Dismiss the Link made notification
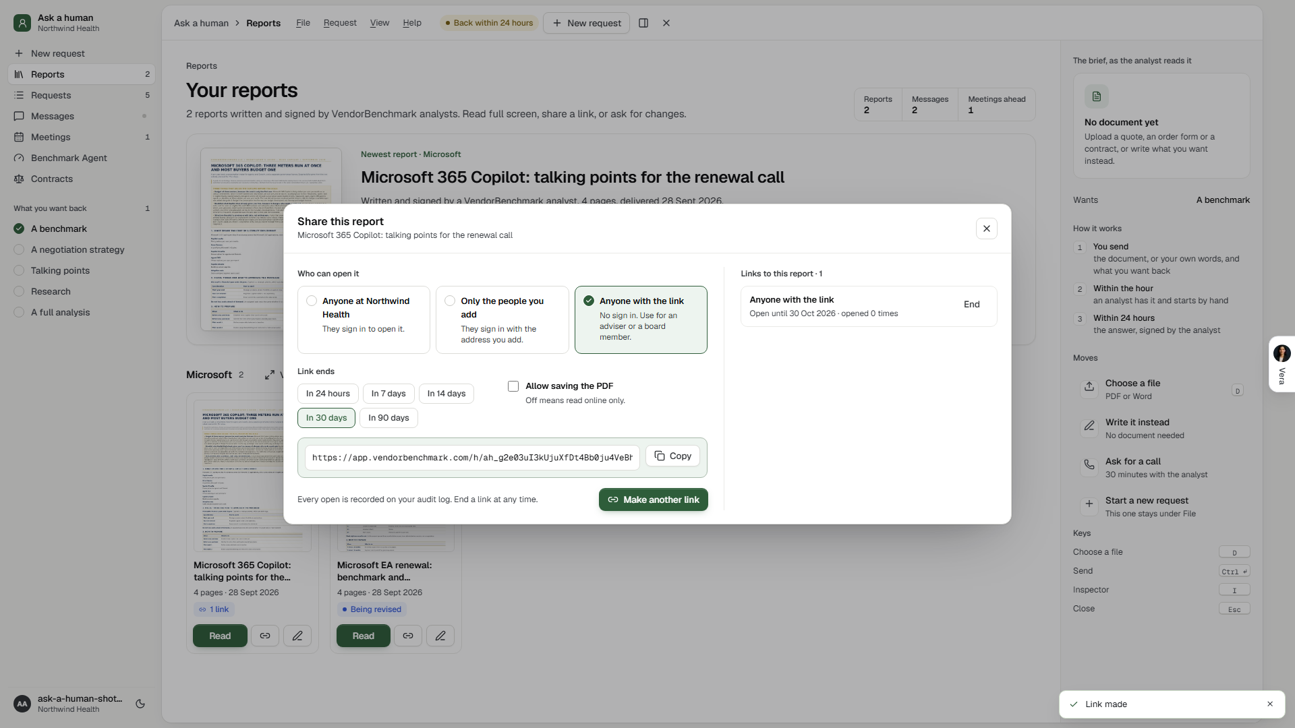Screen dimensions: 1295x728 [x=1270, y=704]
